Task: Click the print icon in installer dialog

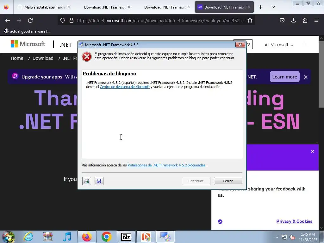Action: coord(87,181)
